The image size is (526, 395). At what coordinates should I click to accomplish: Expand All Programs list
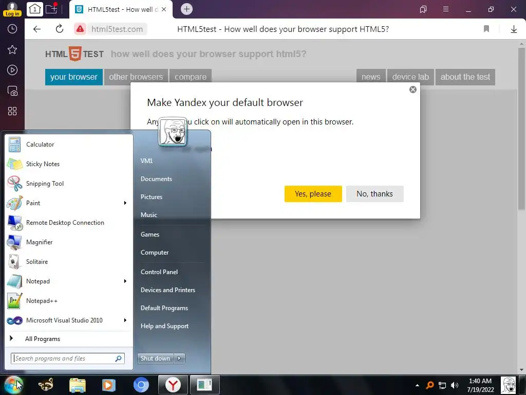pos(69,338)
